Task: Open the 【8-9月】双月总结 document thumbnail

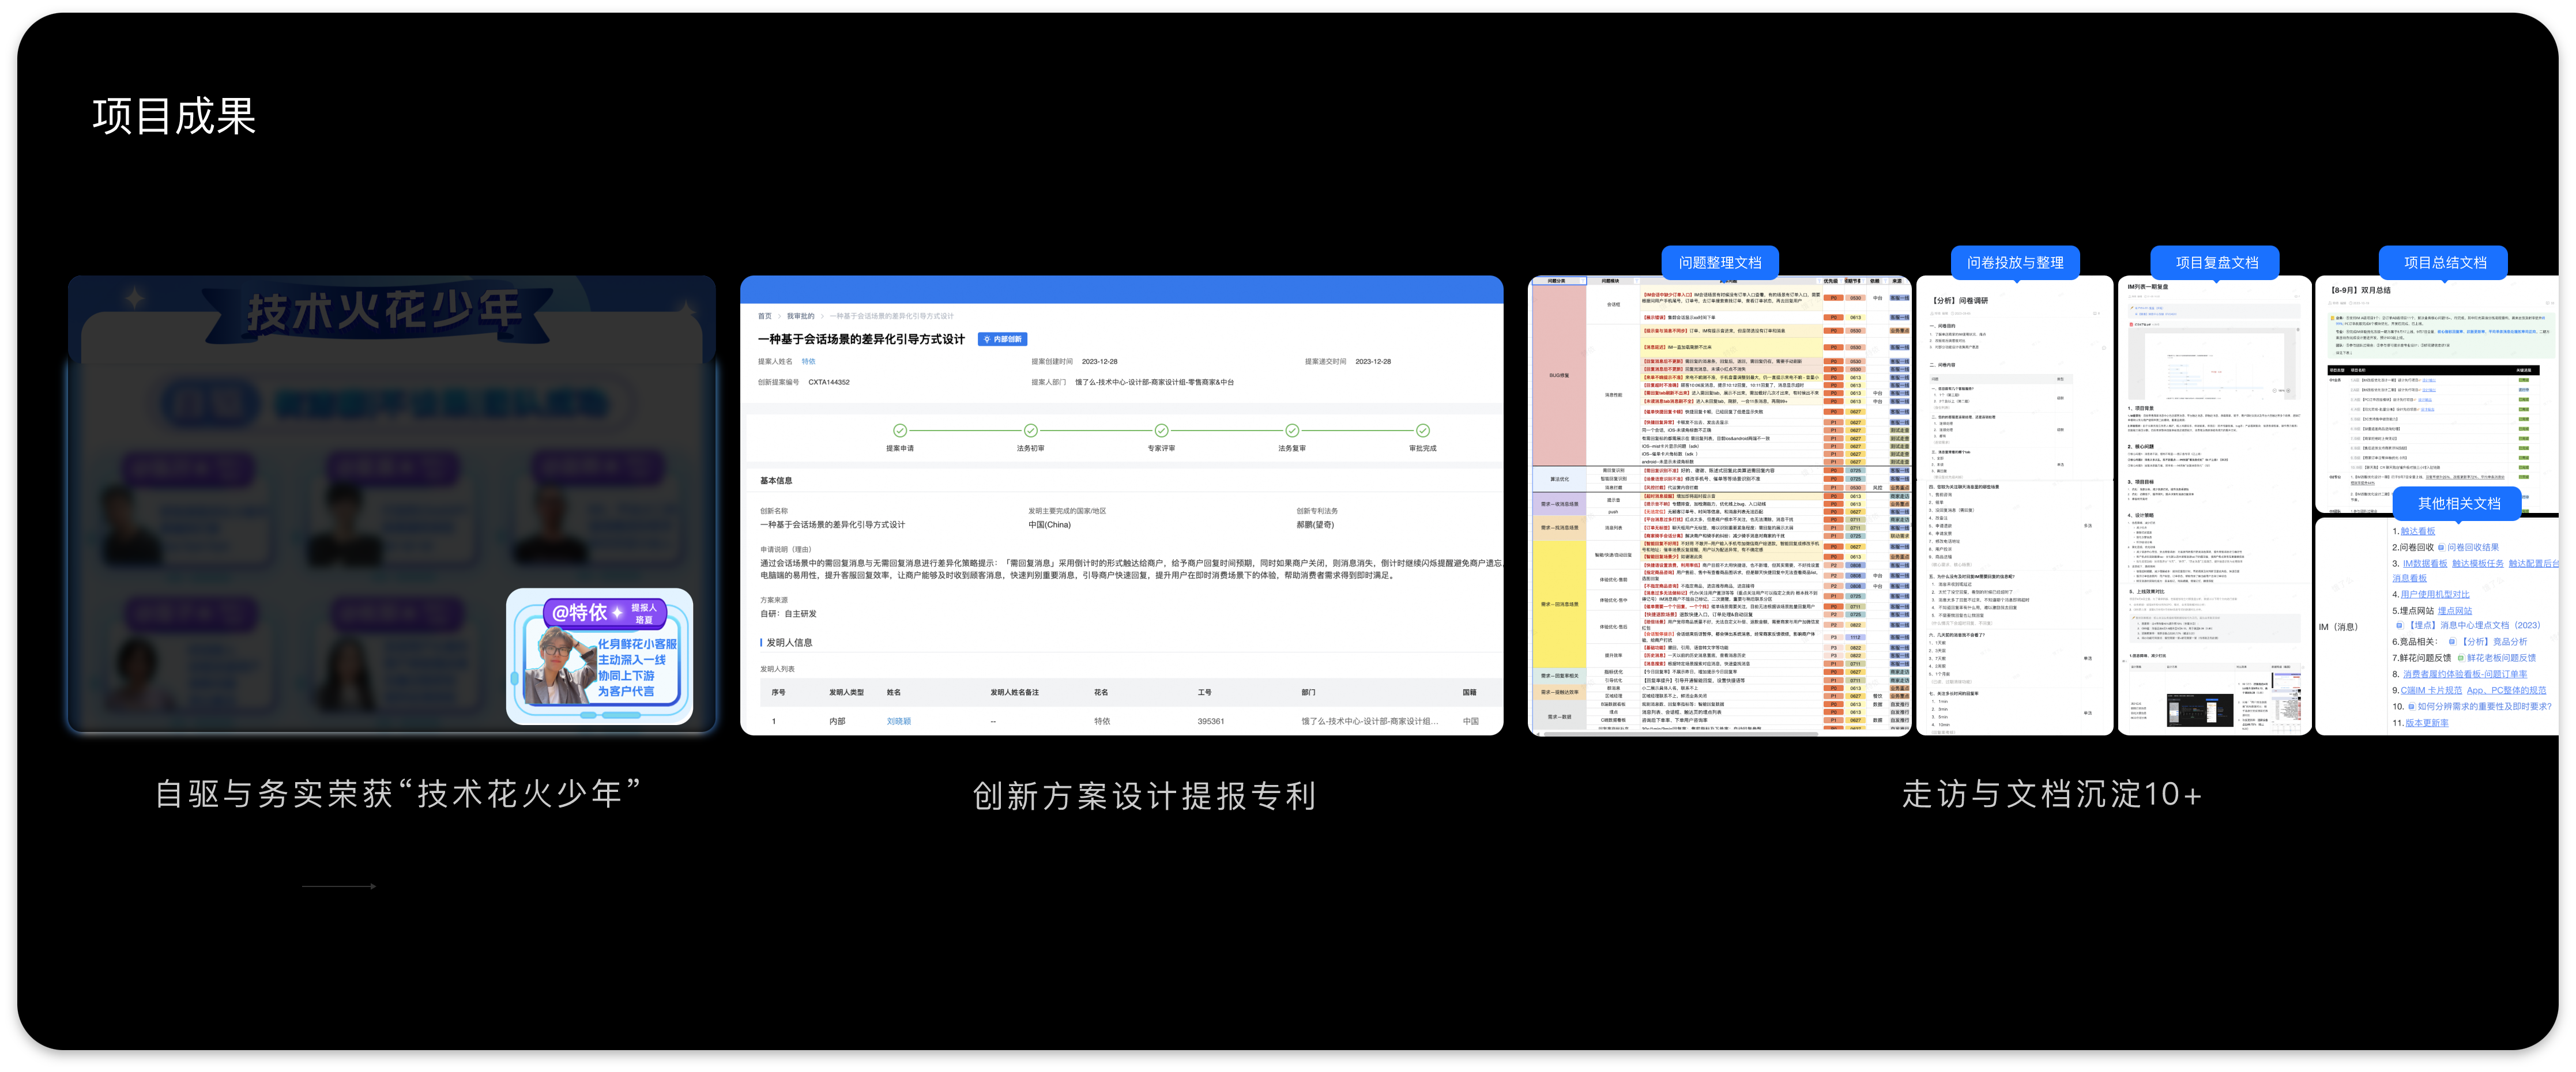Action: (x=2437, y=394)
